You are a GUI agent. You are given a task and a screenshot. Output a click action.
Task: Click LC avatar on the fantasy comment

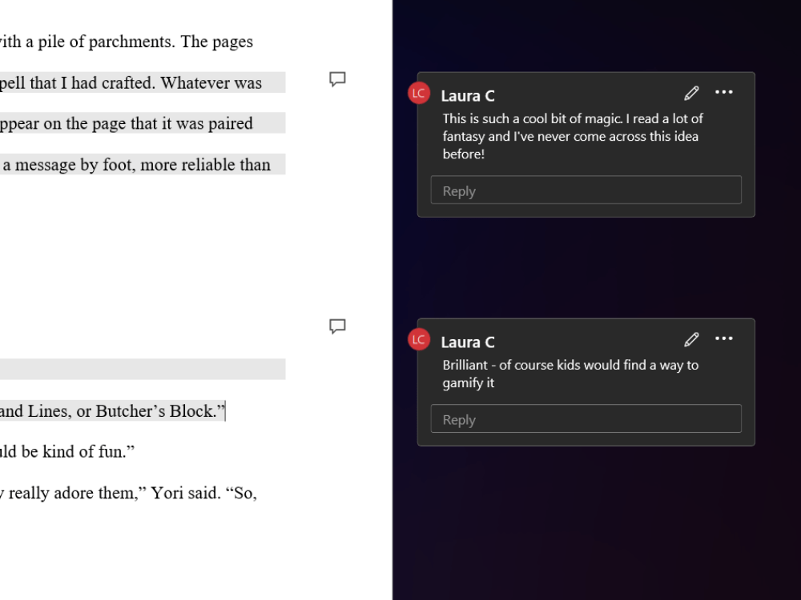click(419, 93)
